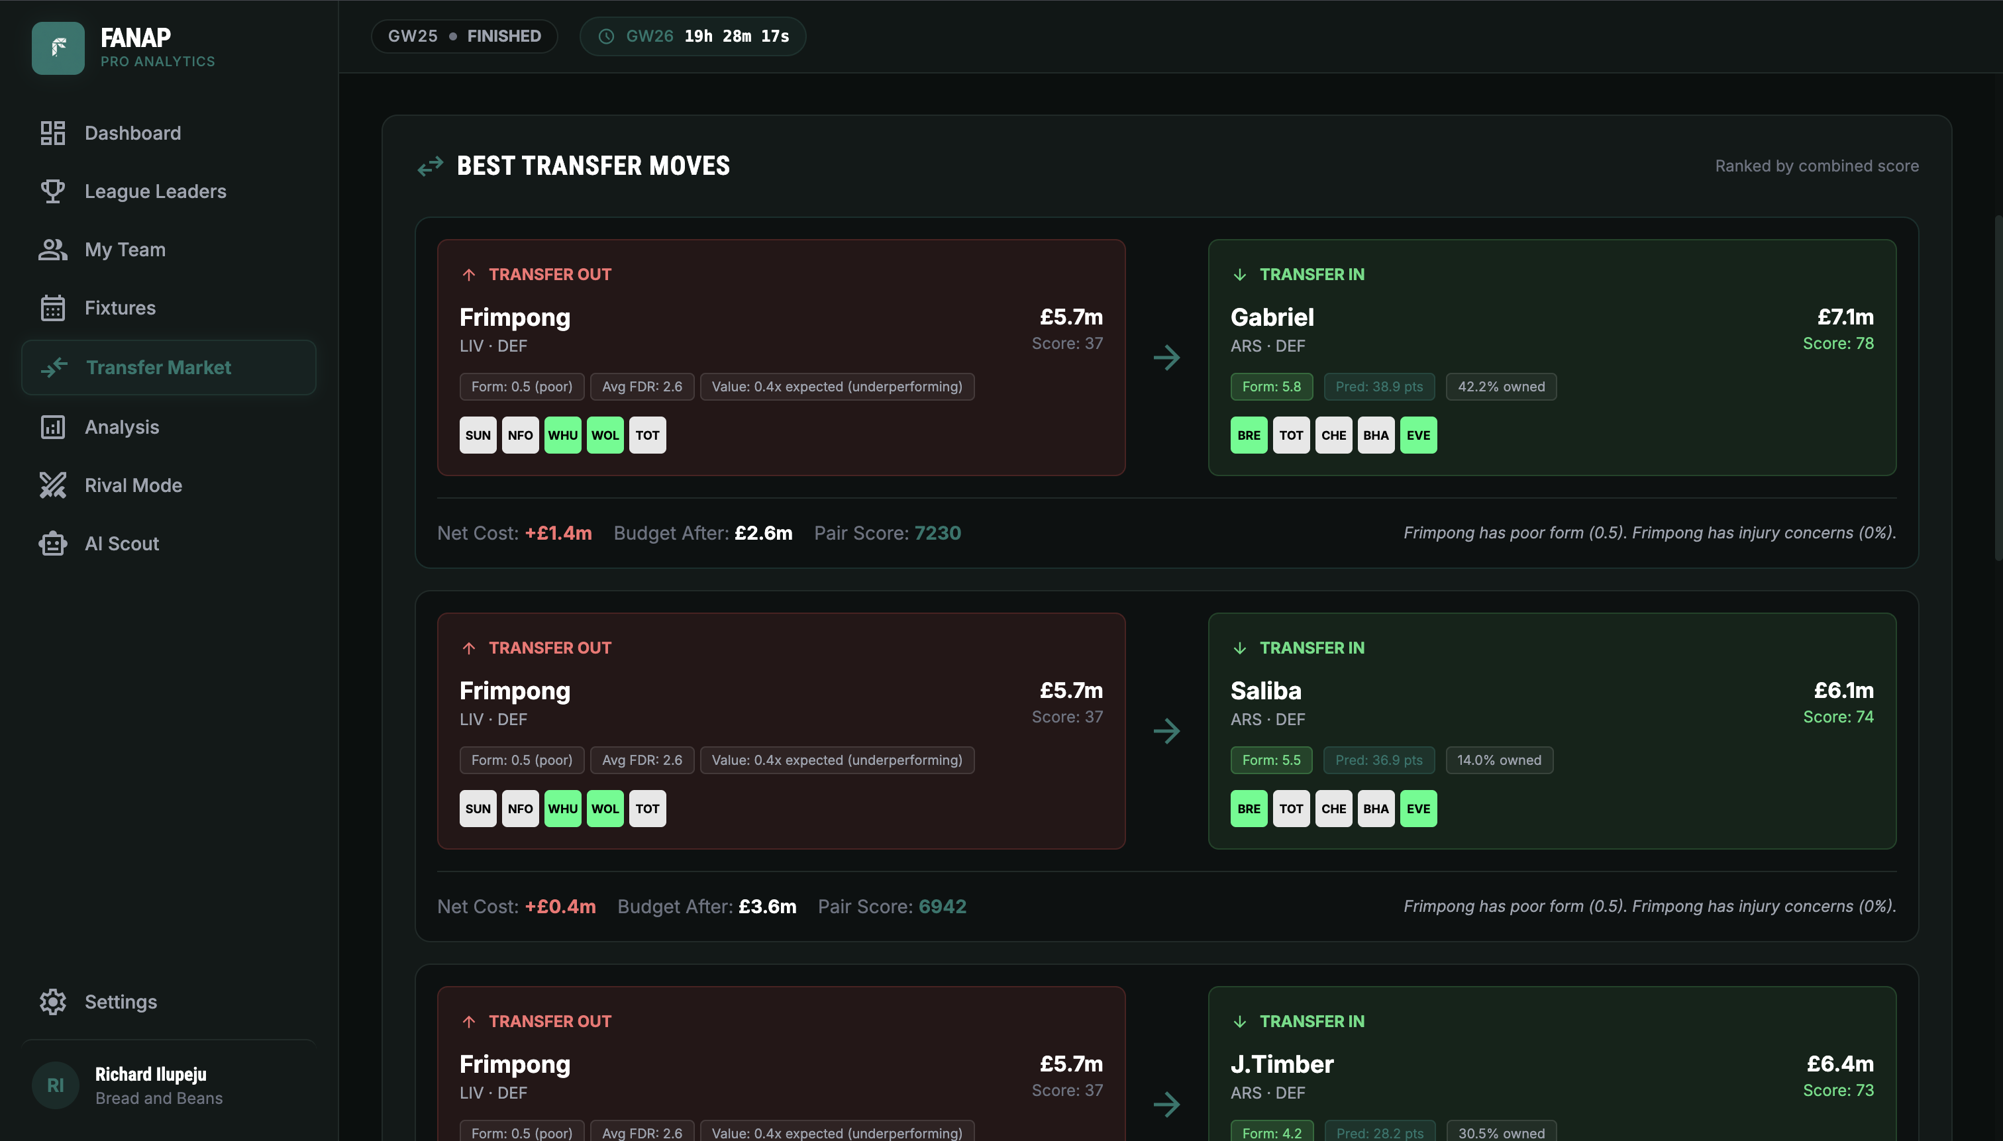Screen dimensions: 2003x1141
Task: Click the Rival Mode crossed swords icon
Action: (52, 485)
